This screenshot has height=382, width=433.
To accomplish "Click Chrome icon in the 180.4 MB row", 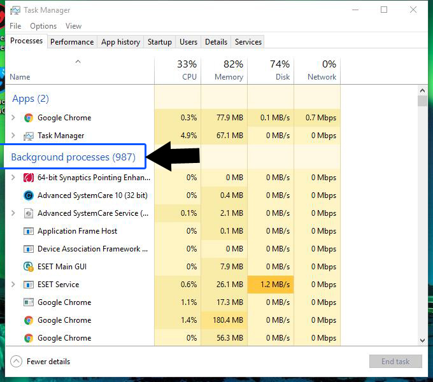I will tap(29, 320).
